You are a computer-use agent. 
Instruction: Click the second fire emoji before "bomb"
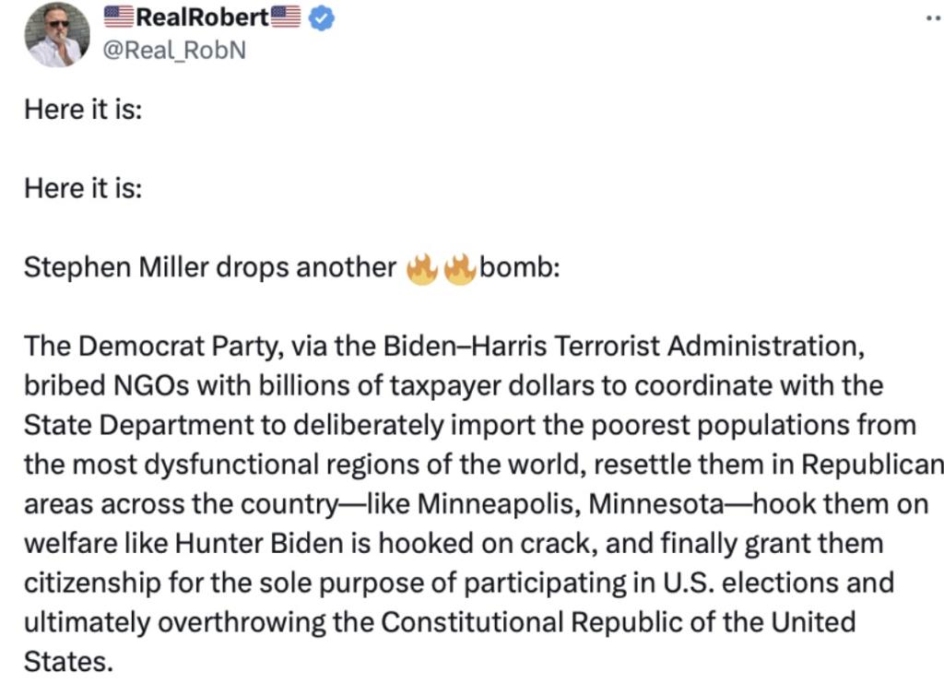tap(459, 267)
